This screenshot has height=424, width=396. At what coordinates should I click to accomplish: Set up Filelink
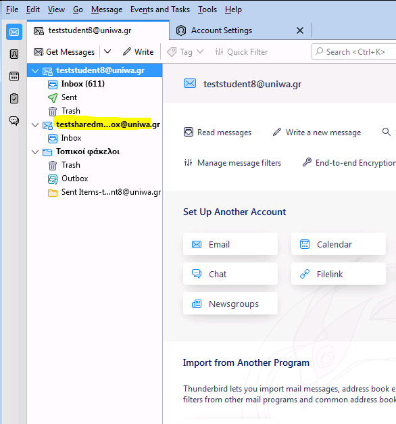pos(339,274)
